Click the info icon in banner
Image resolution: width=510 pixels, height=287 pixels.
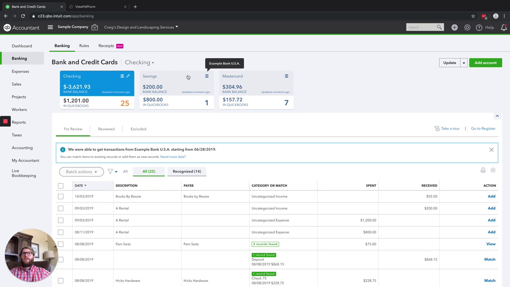click(x=63, y=149)
